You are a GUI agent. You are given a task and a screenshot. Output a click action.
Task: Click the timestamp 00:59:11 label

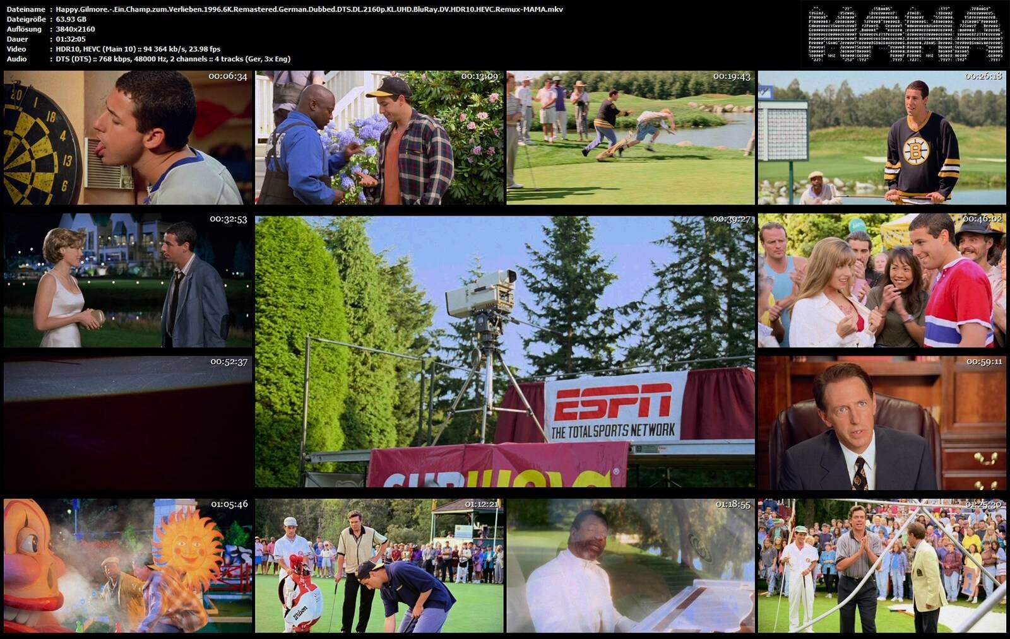click(x=984, y=362)
